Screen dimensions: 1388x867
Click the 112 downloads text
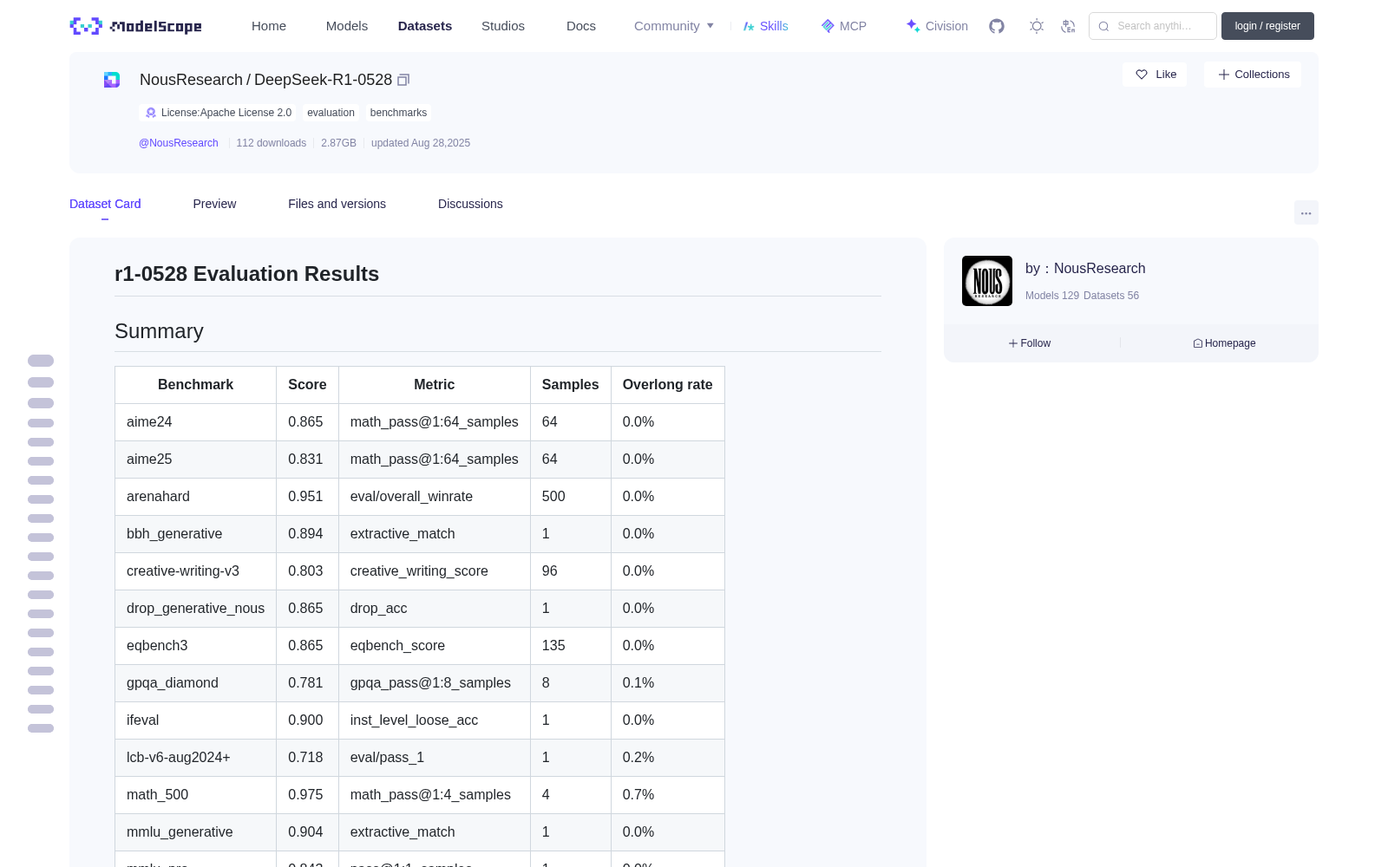click(x=272, y=143)
